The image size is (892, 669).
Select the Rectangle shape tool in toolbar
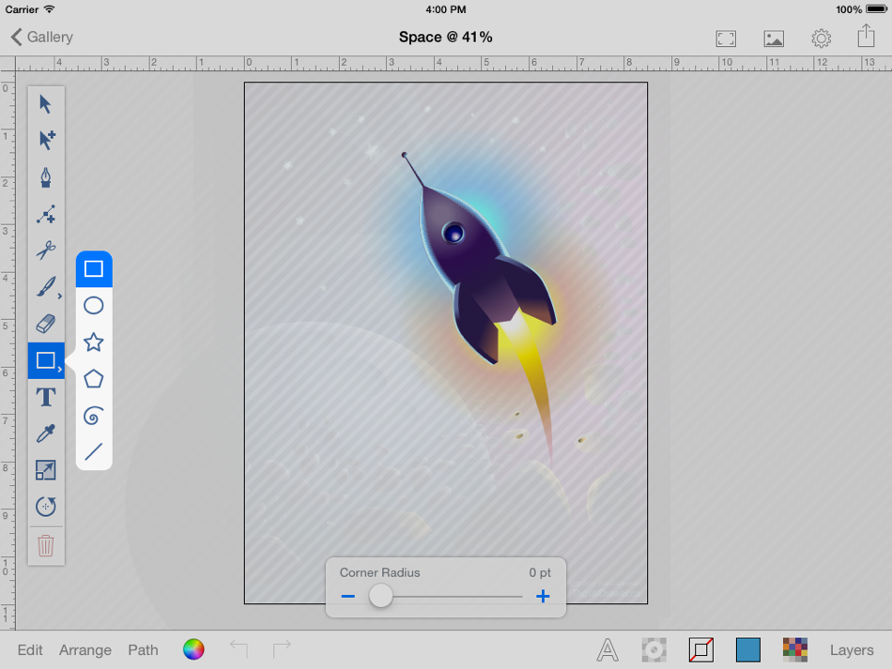pos(46,360)
